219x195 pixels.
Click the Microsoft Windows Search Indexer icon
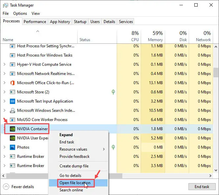tap(12, 110)
